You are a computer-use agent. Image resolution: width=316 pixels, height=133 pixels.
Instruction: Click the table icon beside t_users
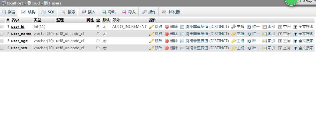(x=46, y=3)
